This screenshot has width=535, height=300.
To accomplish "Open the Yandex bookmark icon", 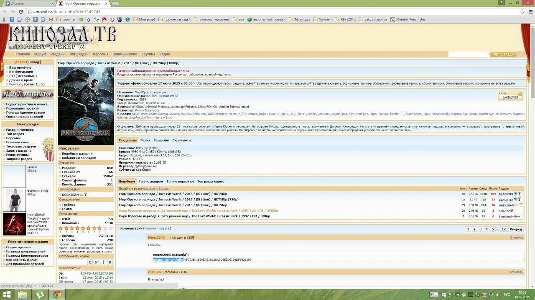I will [x=4, y=19].
